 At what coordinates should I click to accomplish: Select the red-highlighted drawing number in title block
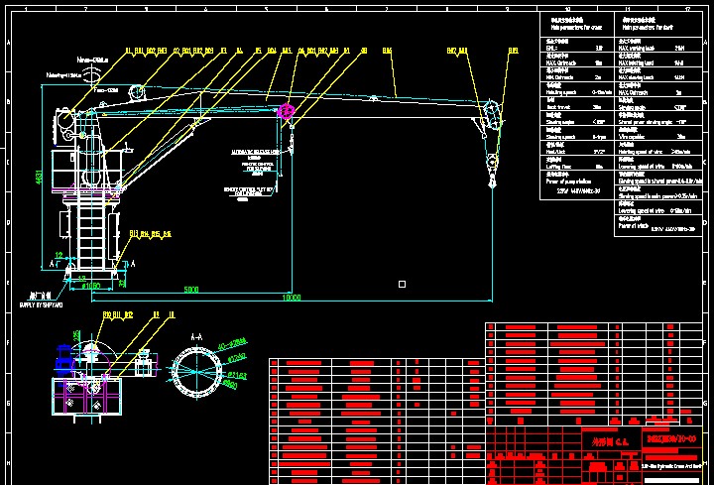click(x=673, y=437)
